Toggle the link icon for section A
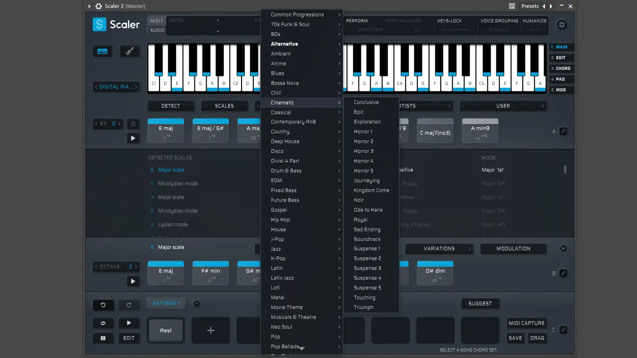637x358 pixels. point(563,131)
